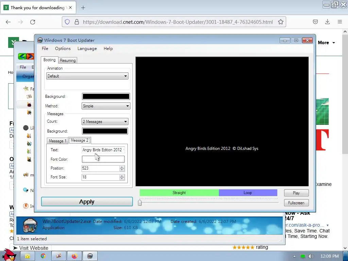Select the Message 1 tab
The image size is (348, 261).
click(x=57, y=141)
